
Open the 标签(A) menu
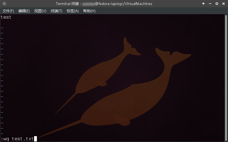tap(73, 11)
